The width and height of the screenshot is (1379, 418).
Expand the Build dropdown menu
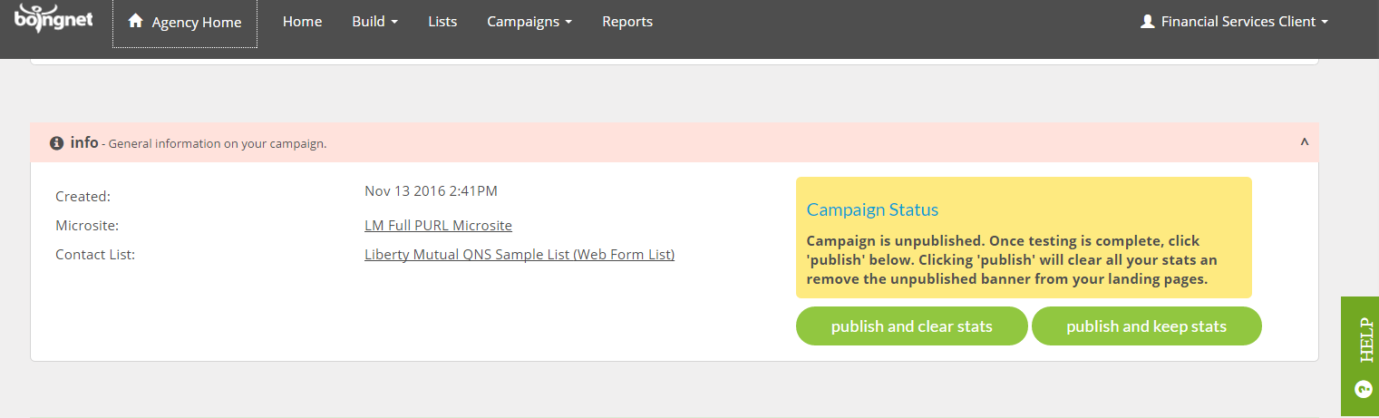tap(374, 22)
